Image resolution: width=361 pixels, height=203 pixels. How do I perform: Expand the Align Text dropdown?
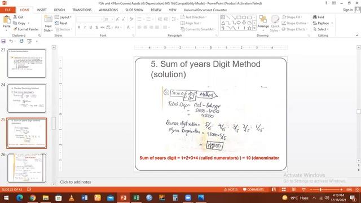pyautogui.click(x=191, y=23)
